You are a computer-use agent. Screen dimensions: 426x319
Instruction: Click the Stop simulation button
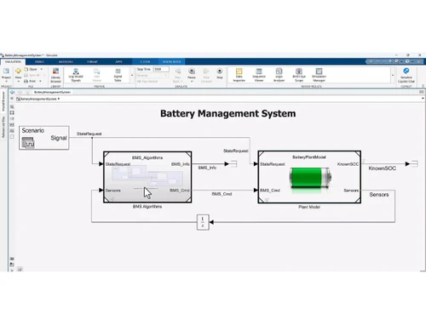tap(220, 73)
